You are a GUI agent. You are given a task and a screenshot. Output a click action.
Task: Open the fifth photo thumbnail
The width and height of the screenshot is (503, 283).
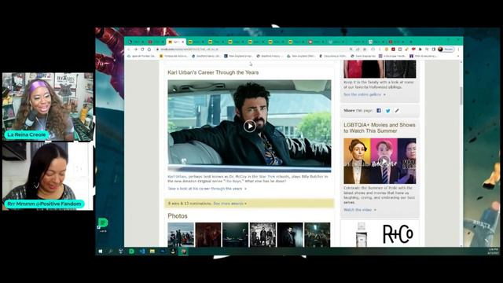click(290, 235)
